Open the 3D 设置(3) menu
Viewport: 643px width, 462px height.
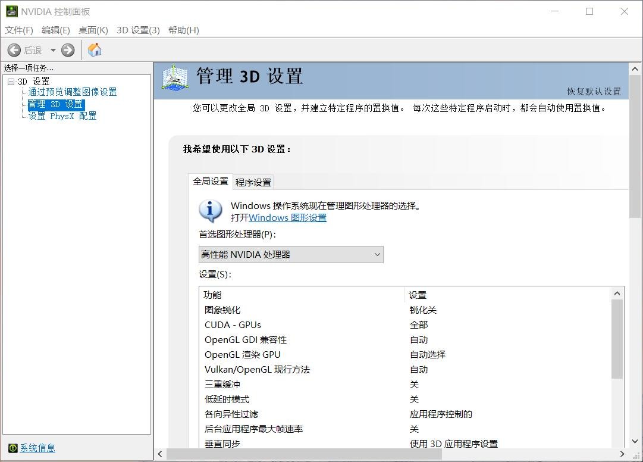[138, 30]
